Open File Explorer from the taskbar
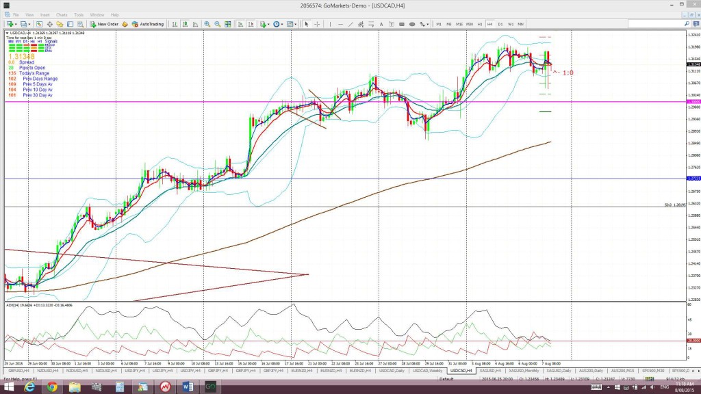The width and height of the screenshot is (701, 394). (75, 387)
